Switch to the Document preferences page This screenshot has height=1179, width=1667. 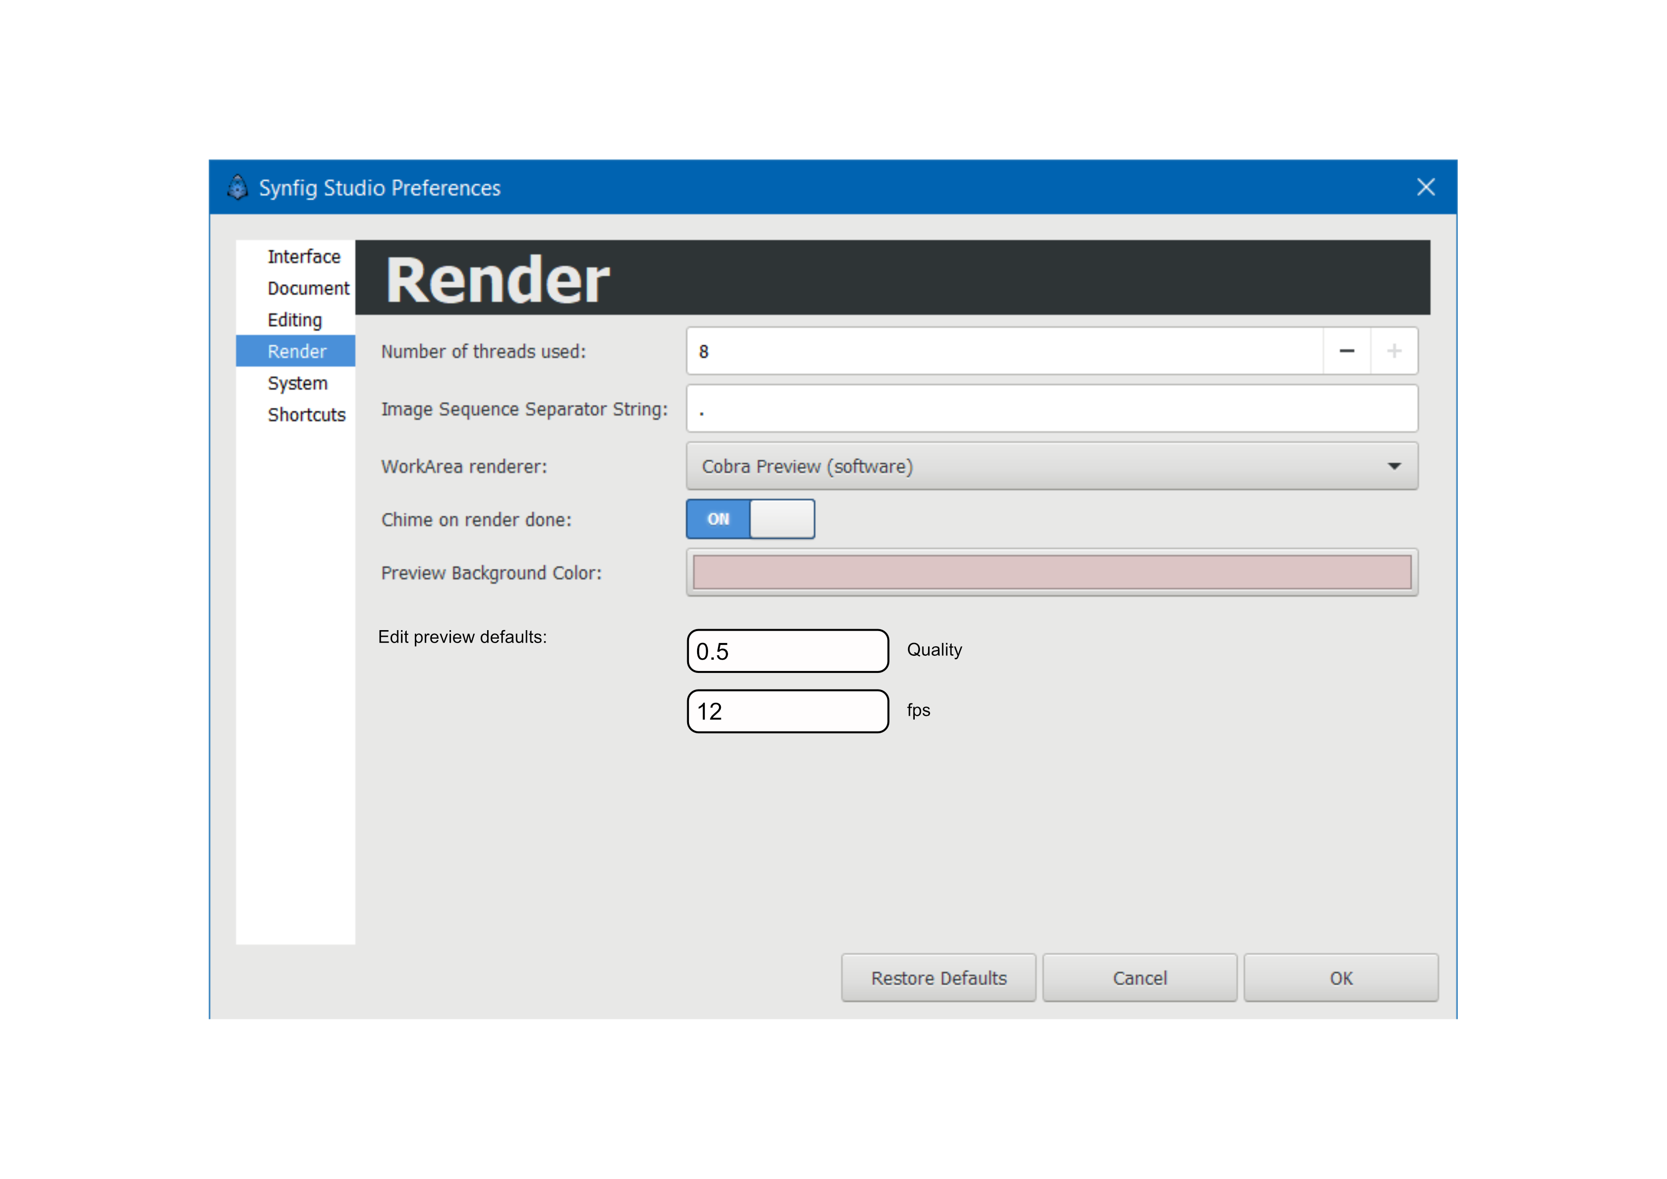coord(308,288)
